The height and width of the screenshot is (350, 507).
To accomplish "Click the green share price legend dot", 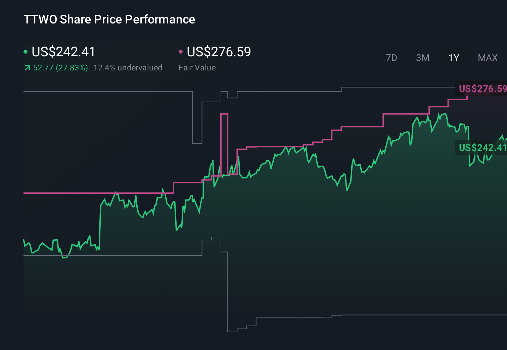I will click(x=26, y=51).
